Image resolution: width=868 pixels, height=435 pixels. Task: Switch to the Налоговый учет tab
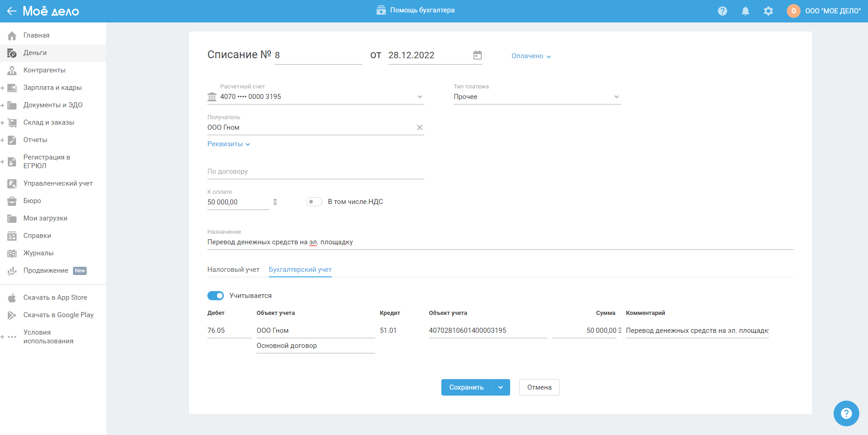tap(233, 270)
